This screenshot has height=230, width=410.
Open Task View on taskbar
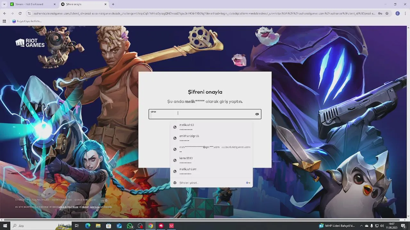click(77, 226)
